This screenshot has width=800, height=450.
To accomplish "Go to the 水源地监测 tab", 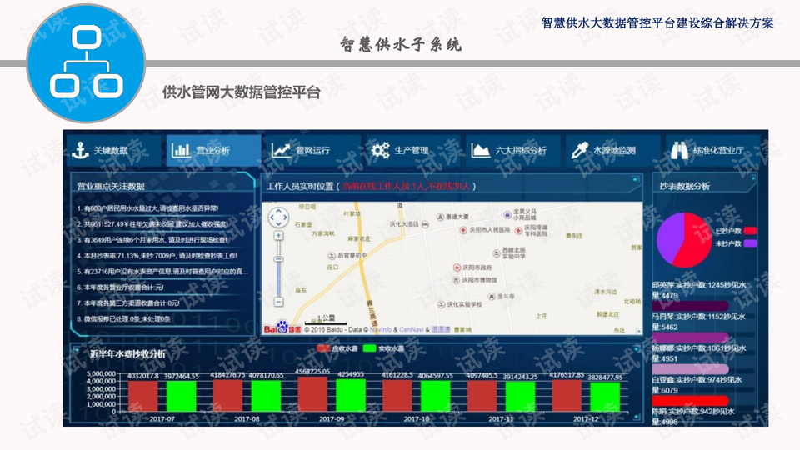I will click(612, 150).
